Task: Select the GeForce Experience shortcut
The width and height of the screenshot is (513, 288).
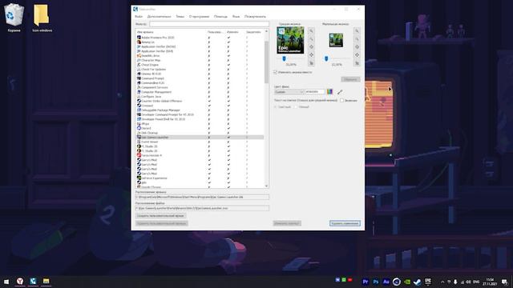Action: [x=200, y=178]
